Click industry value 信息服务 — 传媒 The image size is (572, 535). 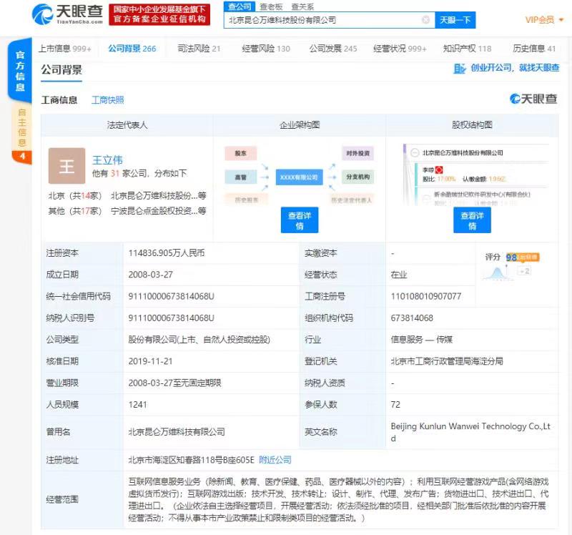421,340
